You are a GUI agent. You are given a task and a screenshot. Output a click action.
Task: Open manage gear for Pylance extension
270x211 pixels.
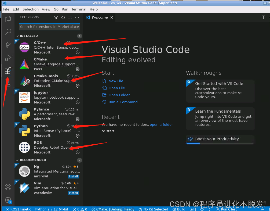78,119
